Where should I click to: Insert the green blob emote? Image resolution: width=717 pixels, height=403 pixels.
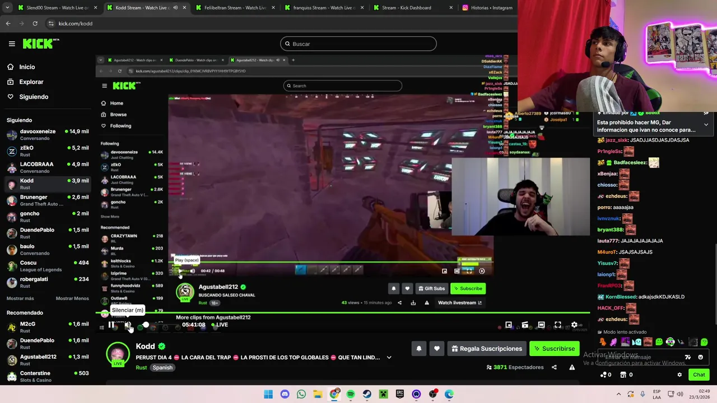659,342
